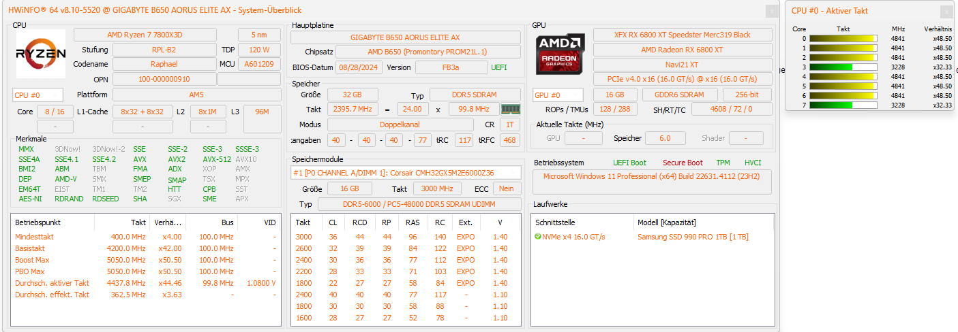Open the CPU #0 selector dropdown
Image resolution: width=958 pixels, height=332 pixels.
click(38, 95)
